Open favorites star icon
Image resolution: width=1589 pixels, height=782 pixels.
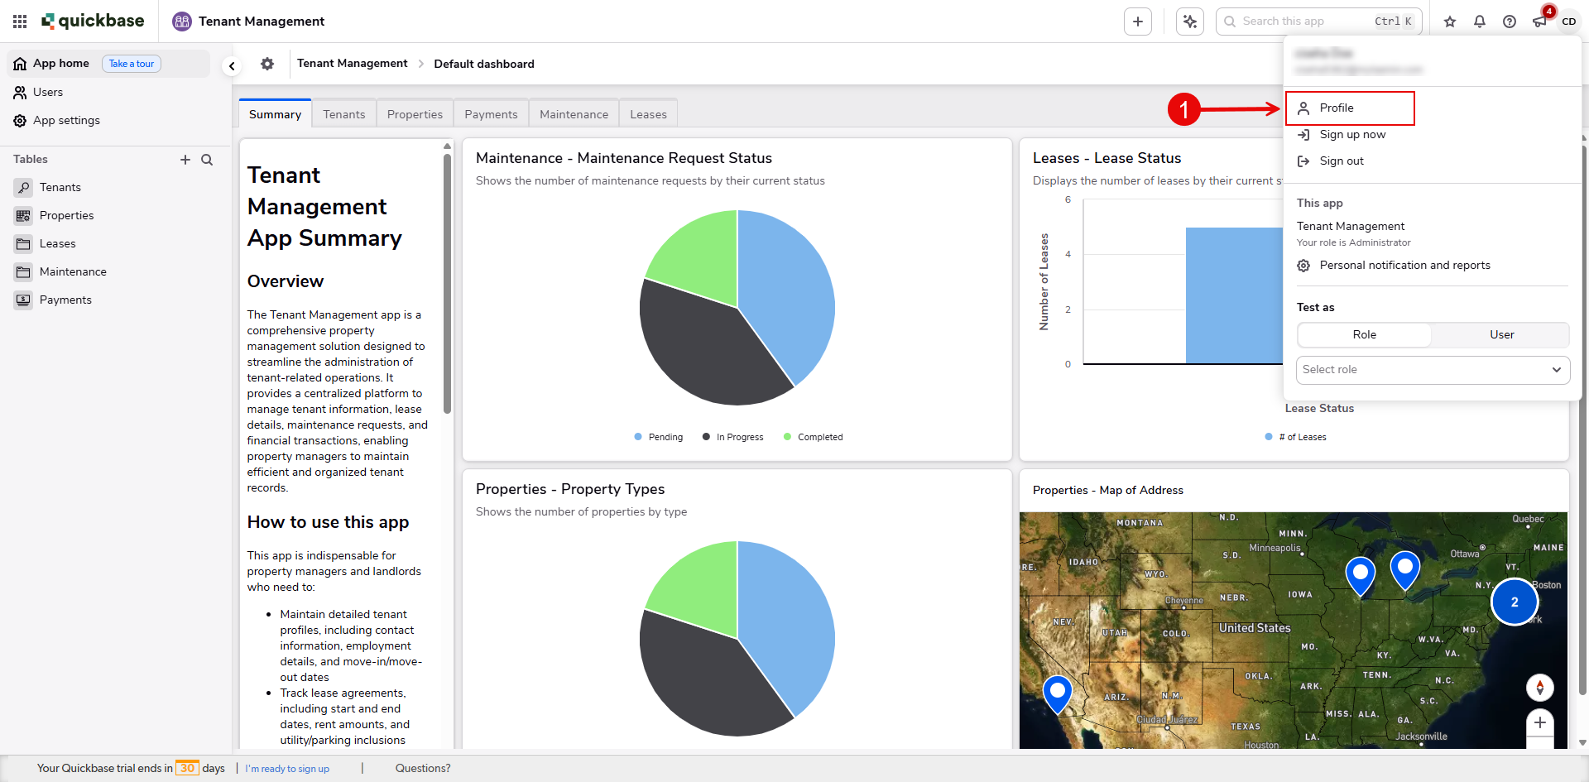click(x=1450, y=22)
